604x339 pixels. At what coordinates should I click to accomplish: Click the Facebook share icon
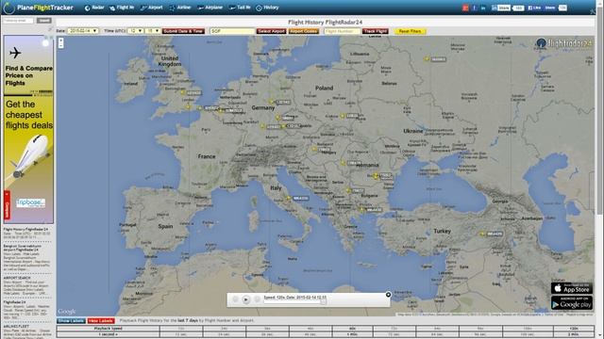[x=474, y=8]
